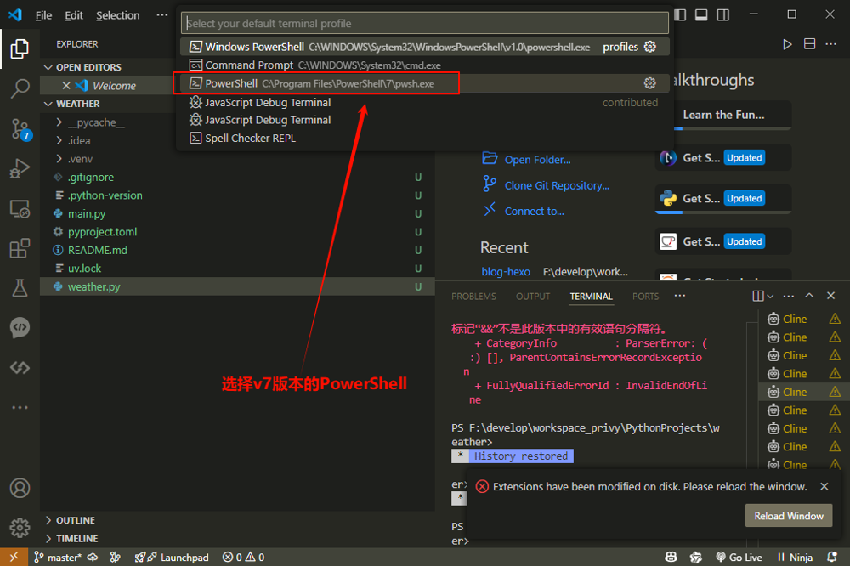Open the Search view in activity bar
Screen dimensions: 850x566
[x=20, y=88]
